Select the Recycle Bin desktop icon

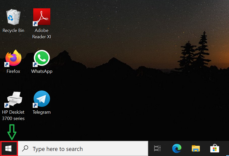13,17
